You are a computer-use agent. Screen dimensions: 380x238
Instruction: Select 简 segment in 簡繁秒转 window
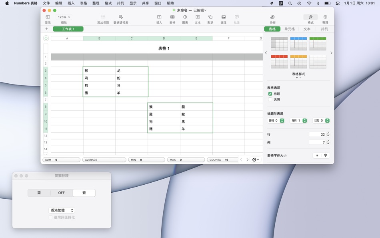(39, 193)
